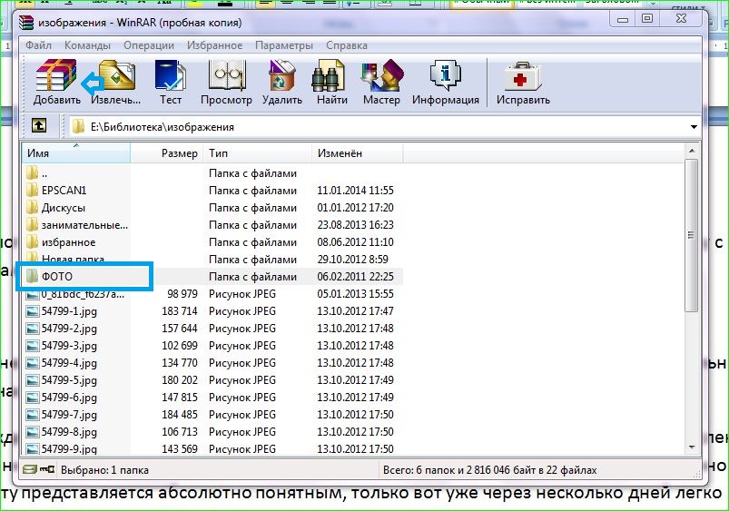Screen dimensions: 729x511
Task: Select the занимательные... folder
Action: [84, 225]
